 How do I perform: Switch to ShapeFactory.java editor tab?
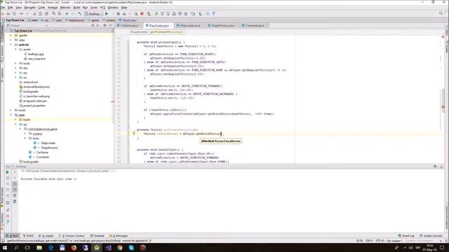[222, 25]
